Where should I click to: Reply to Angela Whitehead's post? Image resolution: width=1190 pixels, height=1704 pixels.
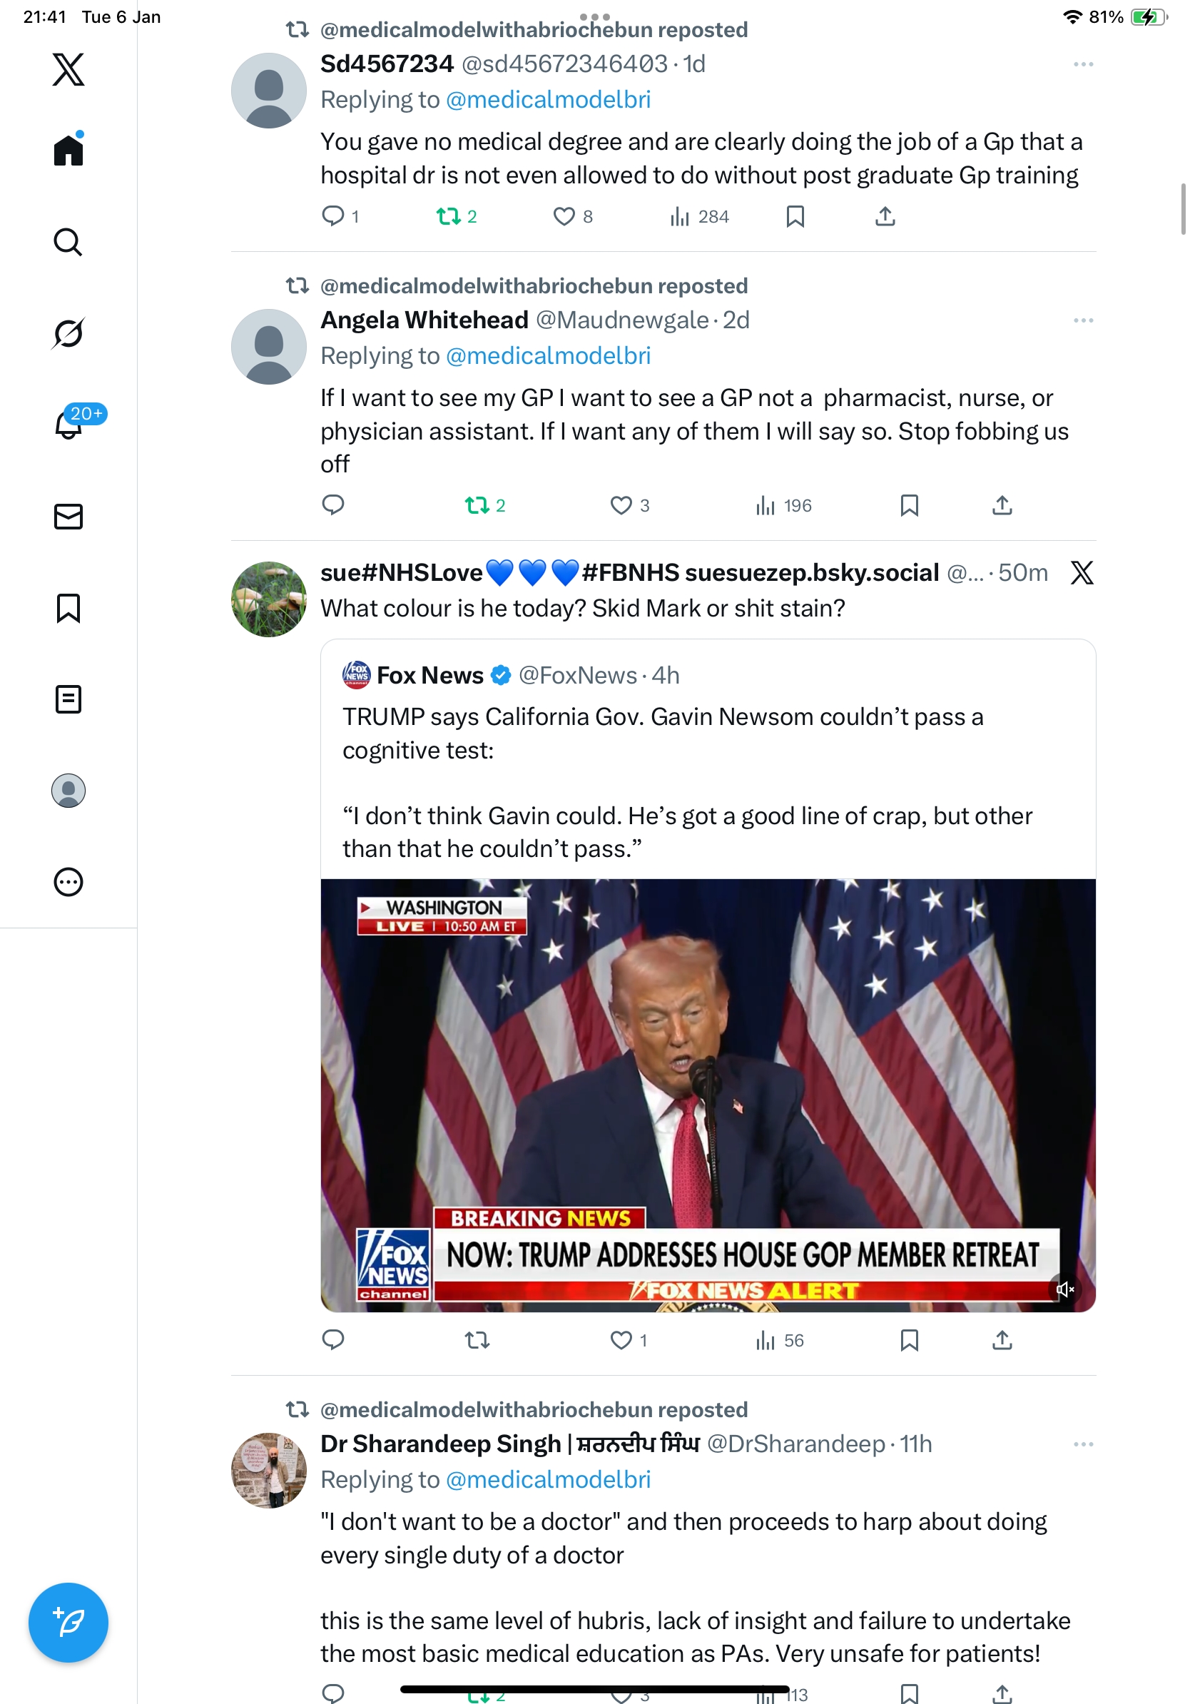[333, 505]
